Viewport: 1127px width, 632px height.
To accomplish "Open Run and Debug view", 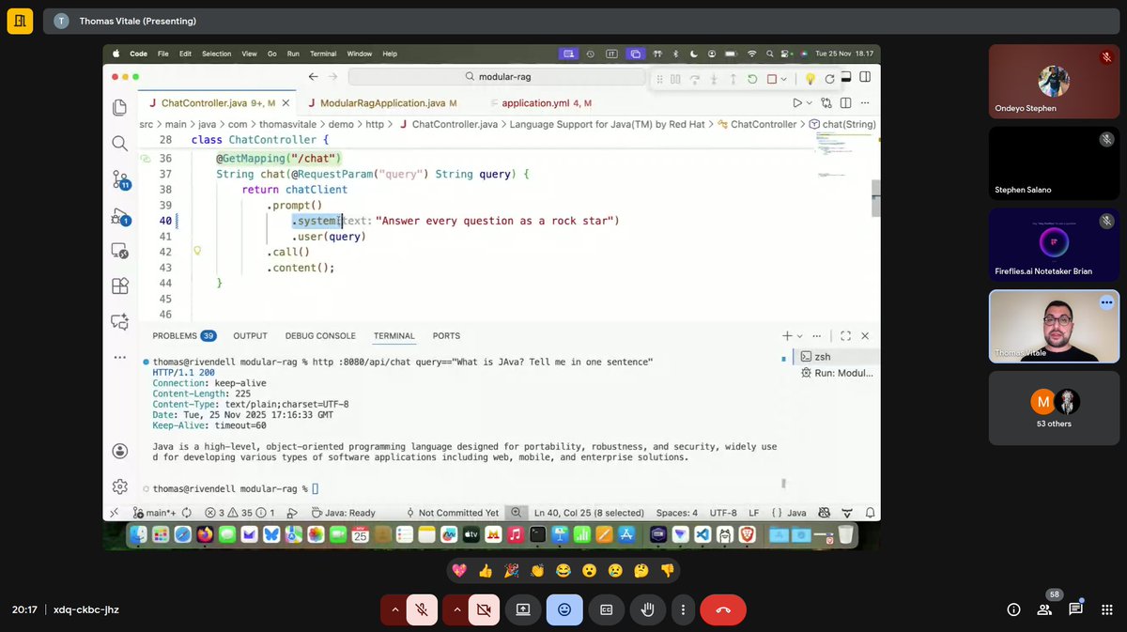I will pyautogui.click(x=120, y=216).
